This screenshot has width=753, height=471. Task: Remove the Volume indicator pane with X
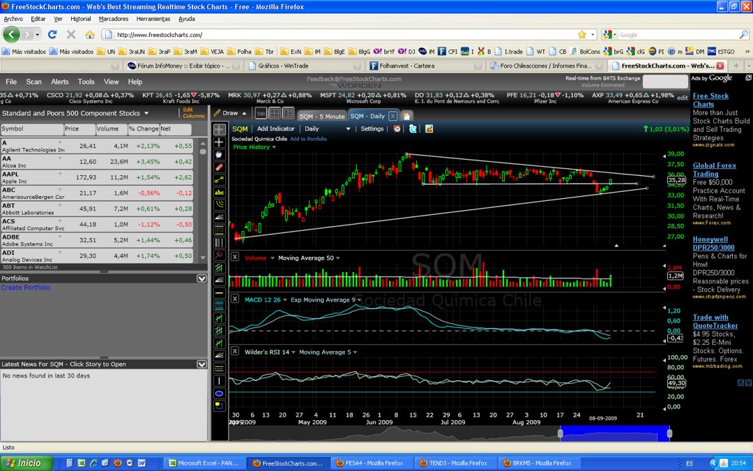click(x=235, y=257)
